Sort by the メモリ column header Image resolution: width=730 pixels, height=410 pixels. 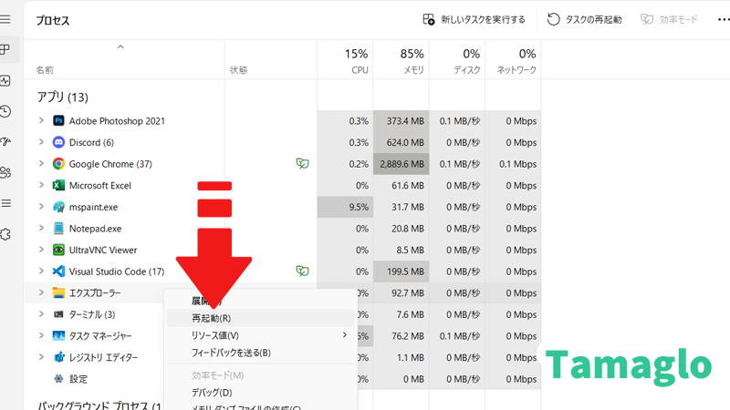pyautogui.click(x=401, y=60)
